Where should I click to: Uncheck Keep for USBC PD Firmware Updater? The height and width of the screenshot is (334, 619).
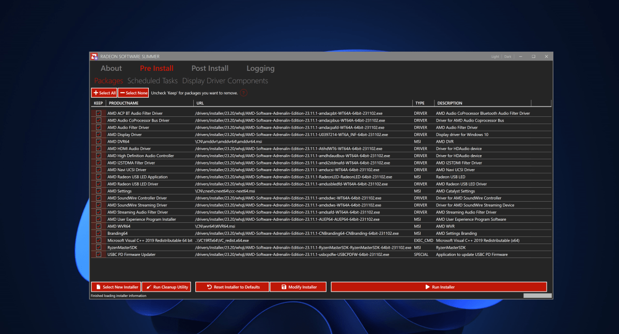(99, 255)
